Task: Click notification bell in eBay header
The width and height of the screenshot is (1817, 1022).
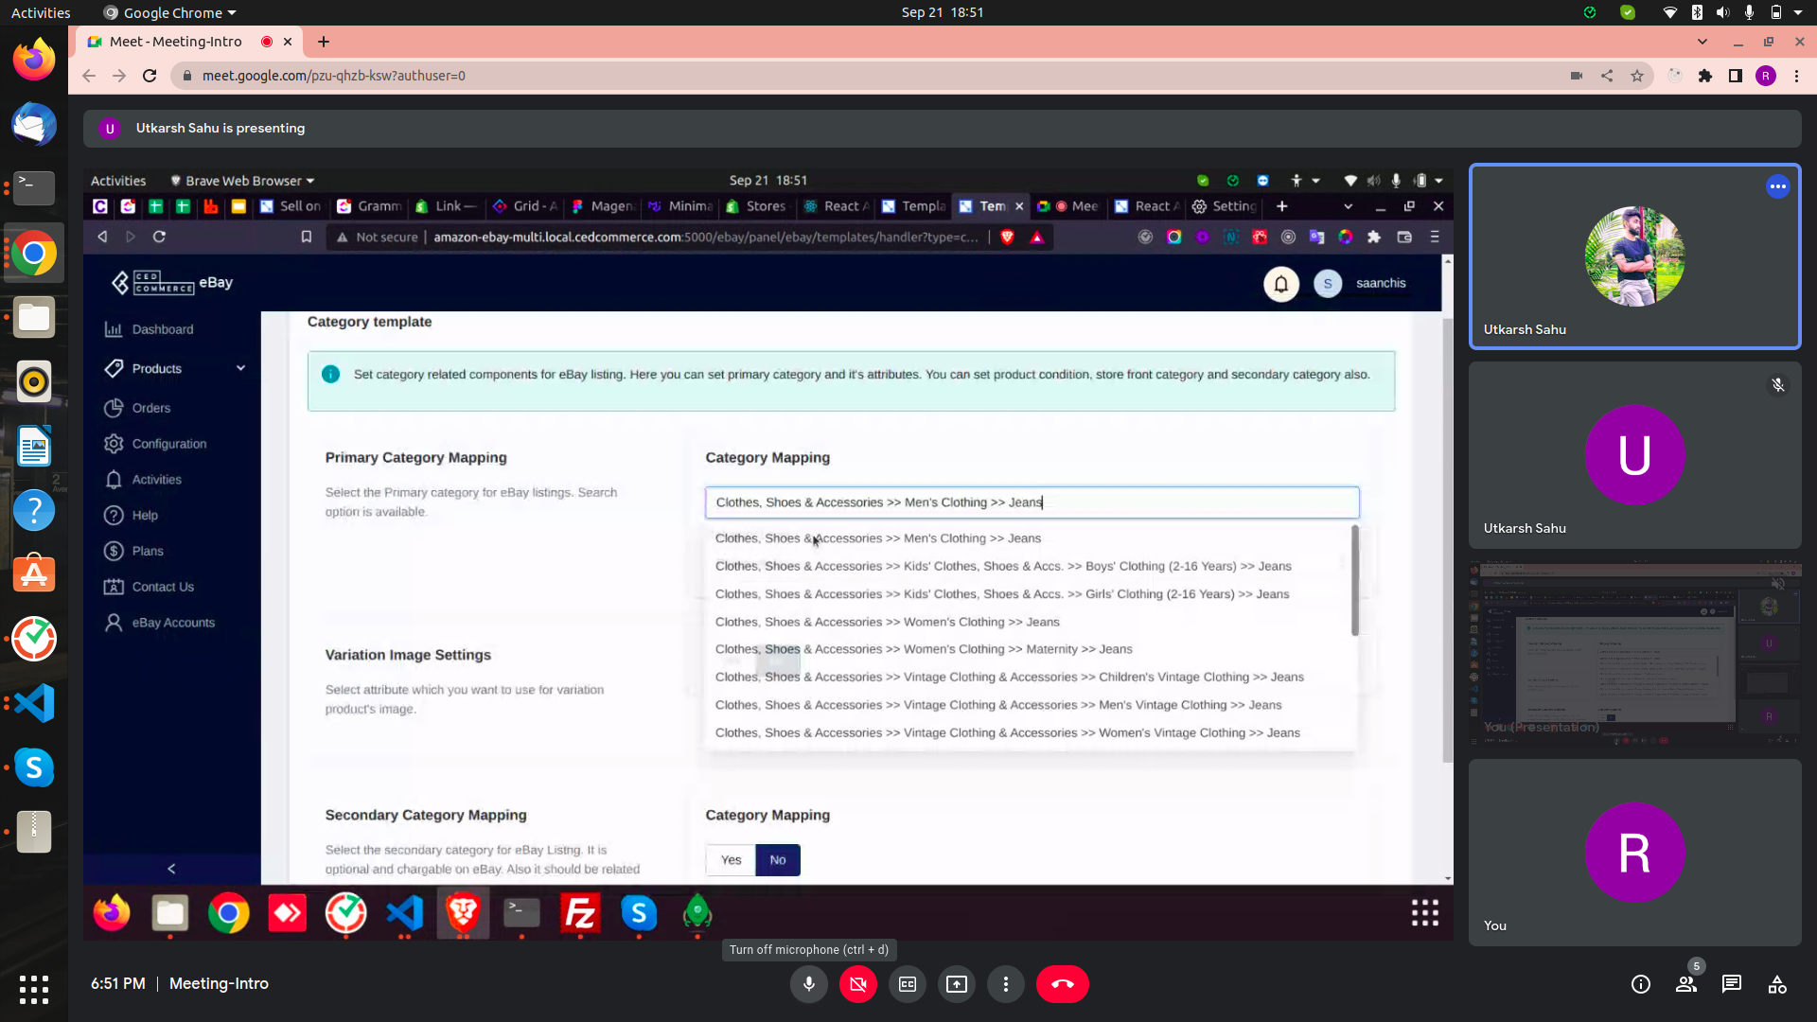Action: [x=1281, y=283]
